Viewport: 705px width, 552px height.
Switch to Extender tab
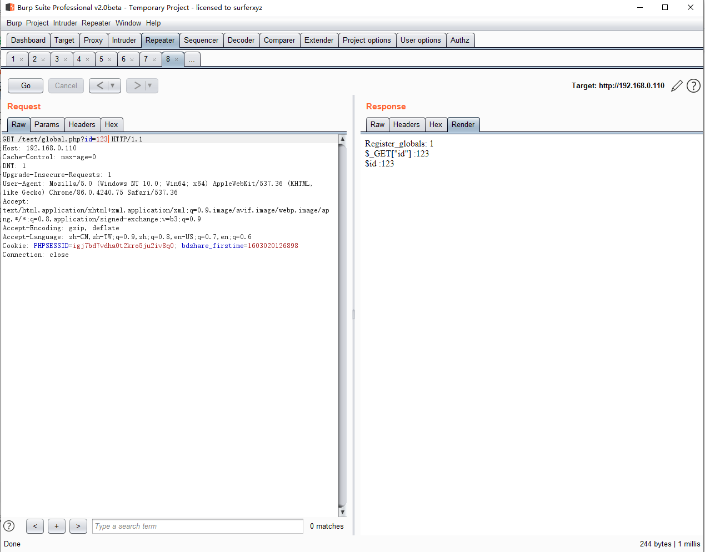319,40
